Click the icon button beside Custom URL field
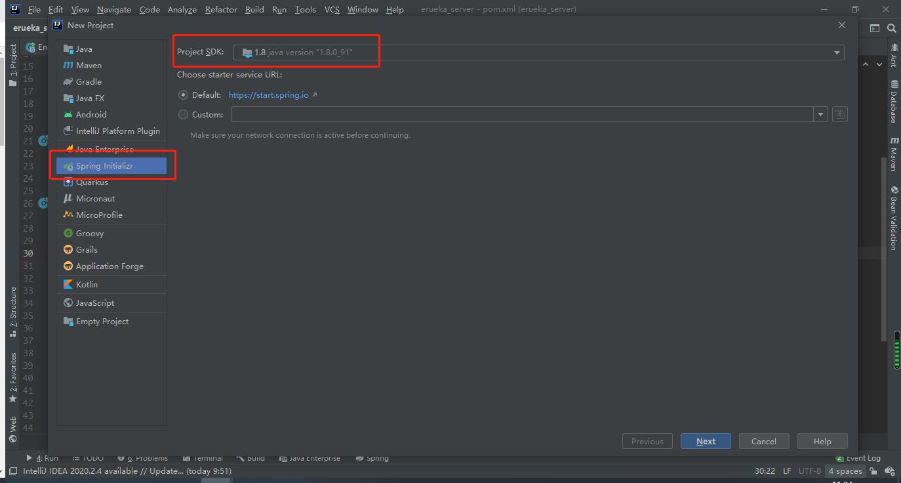Screen dimensions: 901x483 coord(840,115)
